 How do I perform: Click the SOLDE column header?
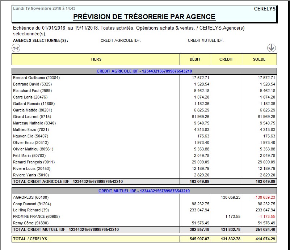click(259, 59)
